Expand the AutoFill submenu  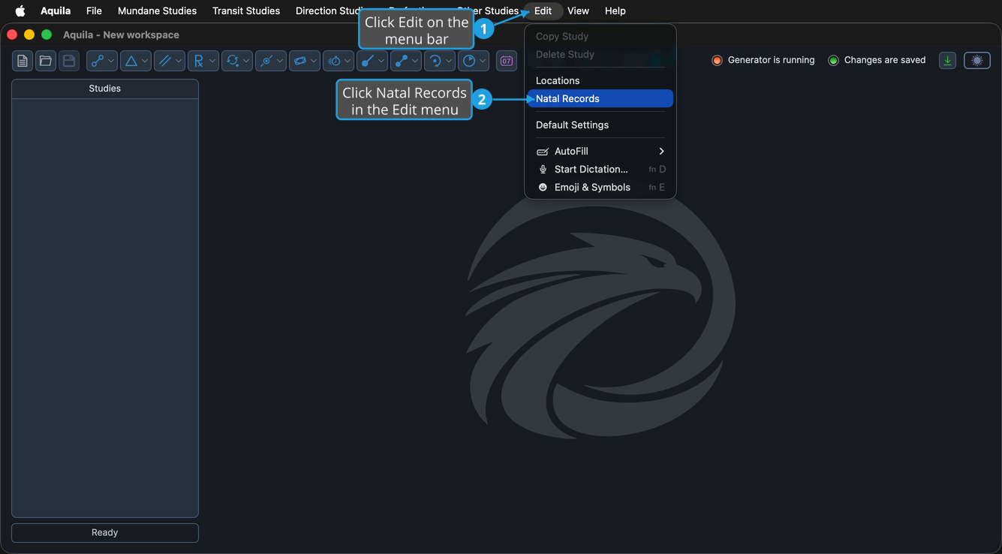(600, 151)
